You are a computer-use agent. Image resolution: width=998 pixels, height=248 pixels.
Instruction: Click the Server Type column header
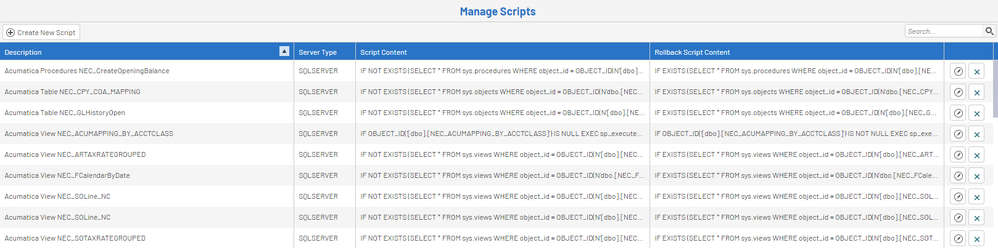[318, 52]
